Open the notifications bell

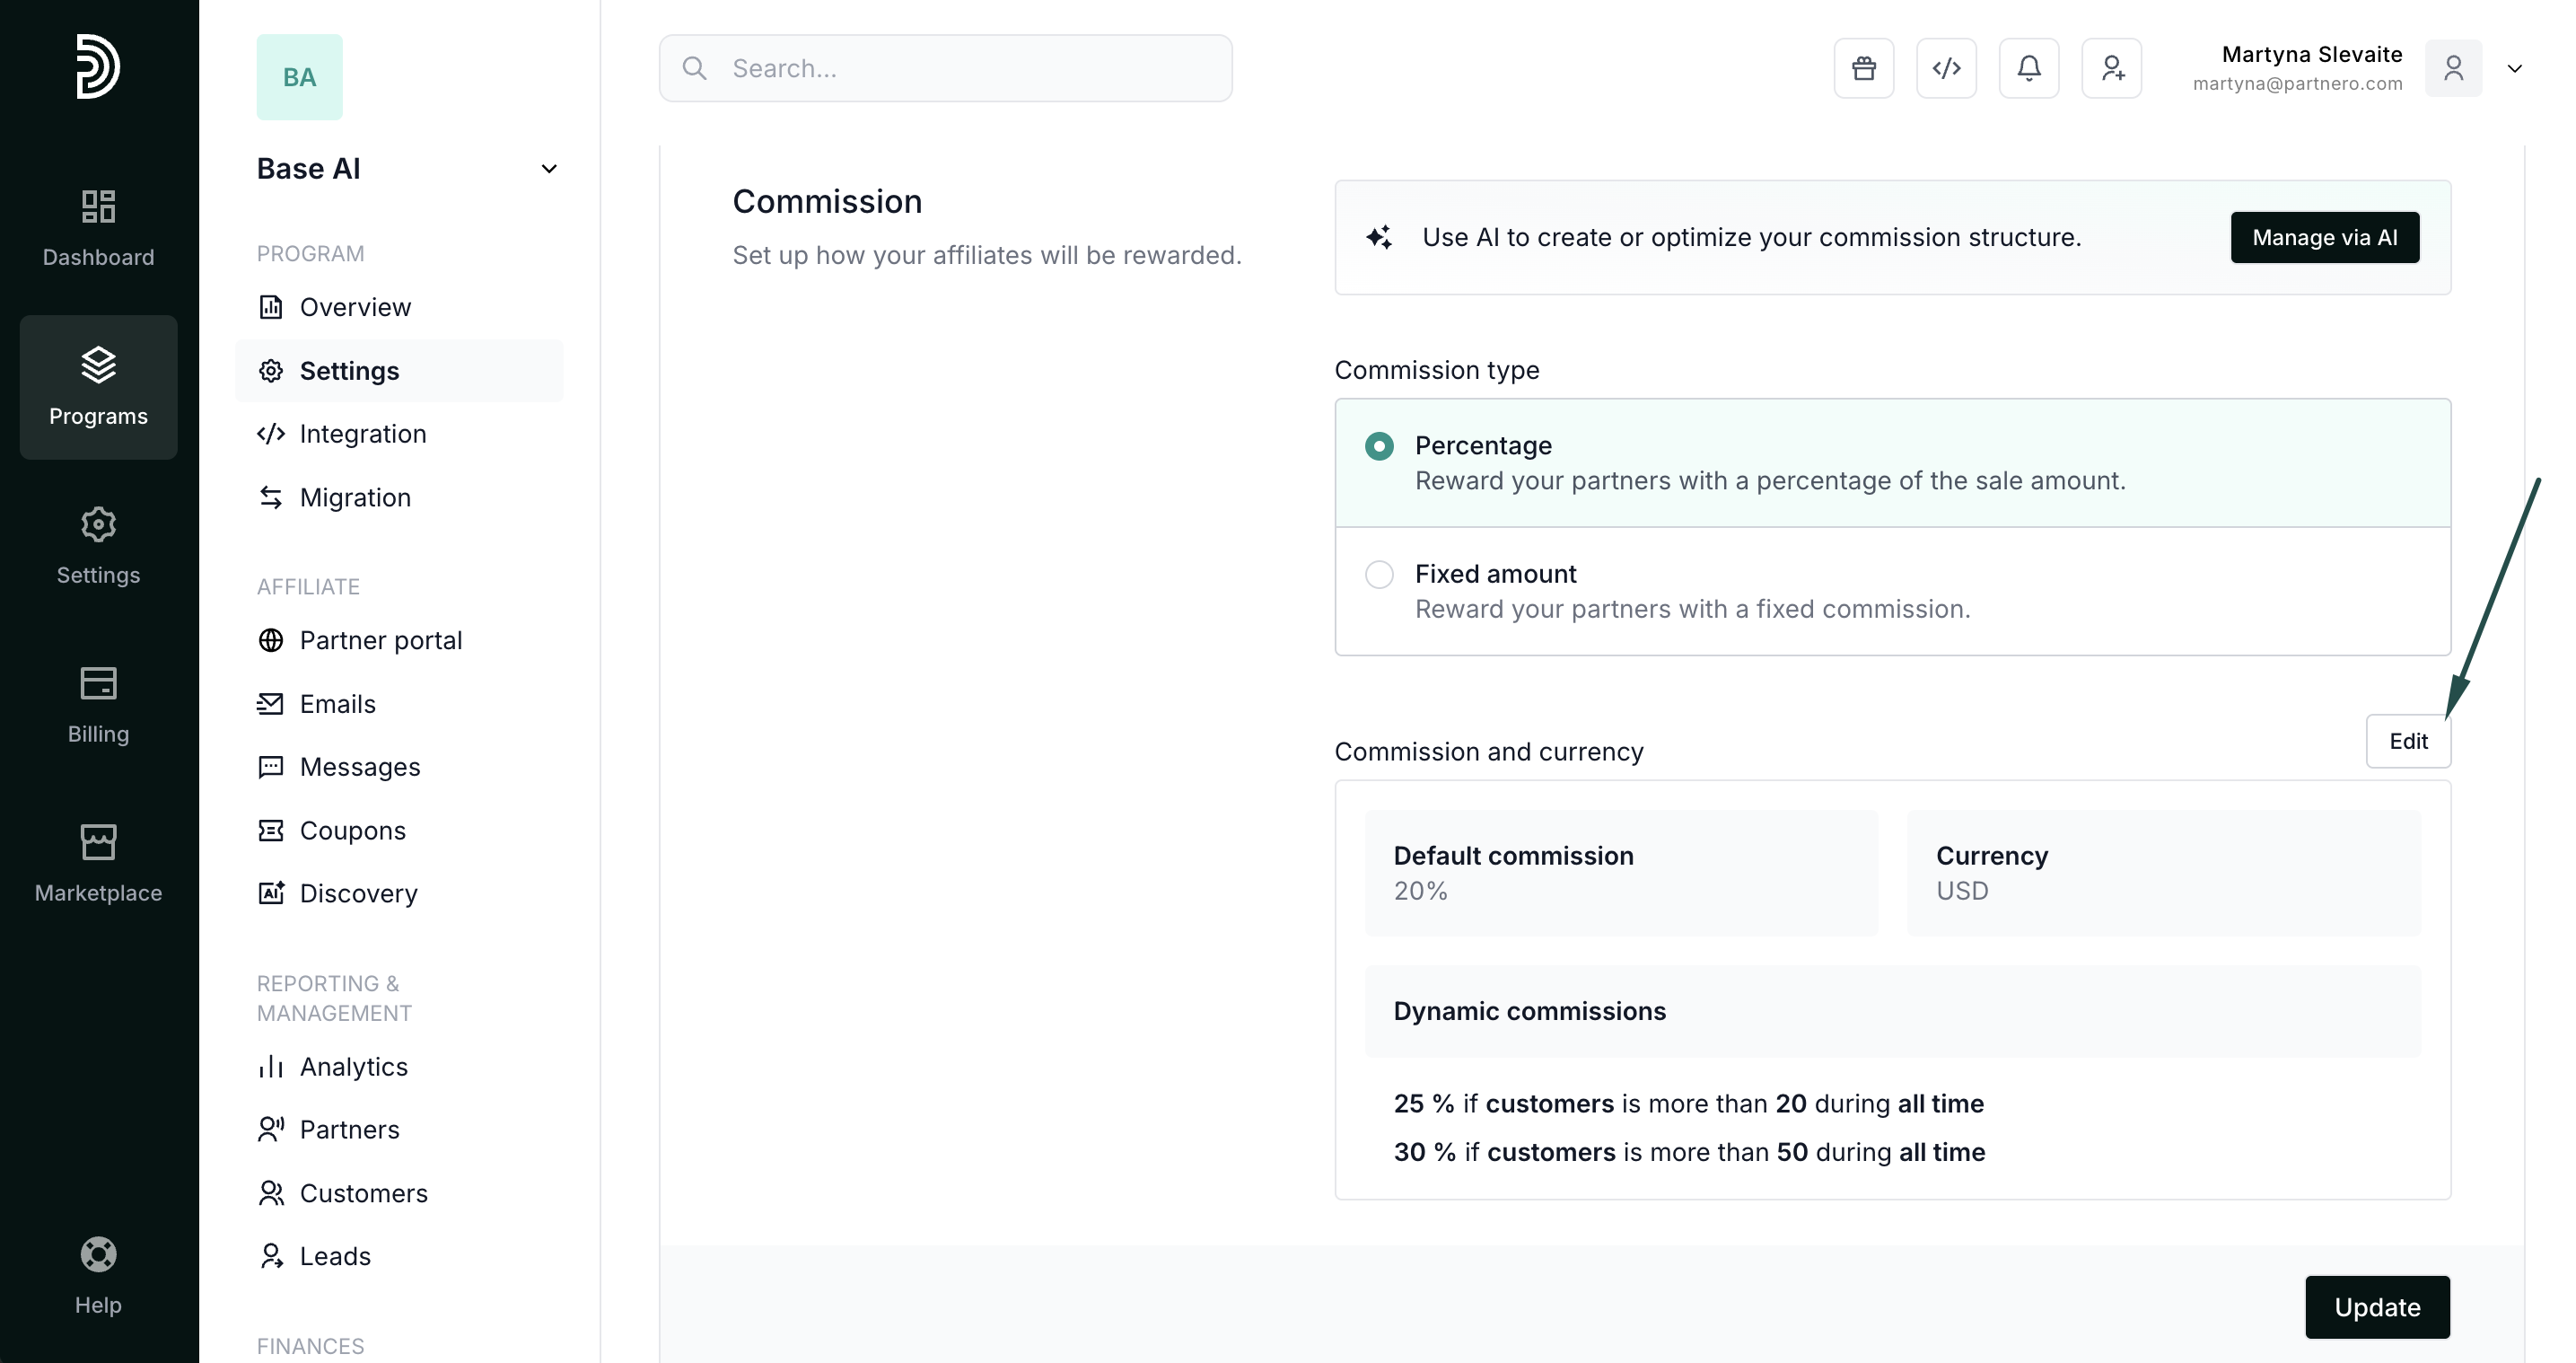point(2028,68)
